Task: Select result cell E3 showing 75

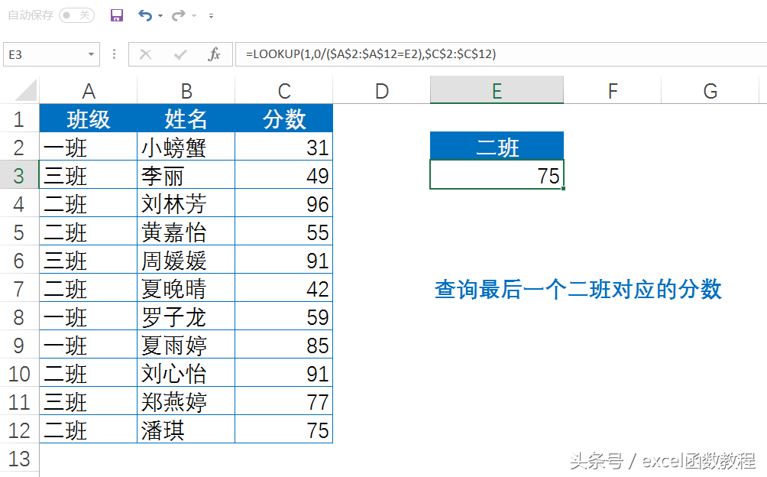Action: [x=497, y=174]
